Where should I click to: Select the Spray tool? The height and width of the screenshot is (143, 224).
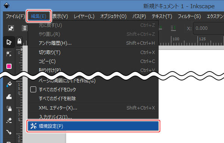9,108
